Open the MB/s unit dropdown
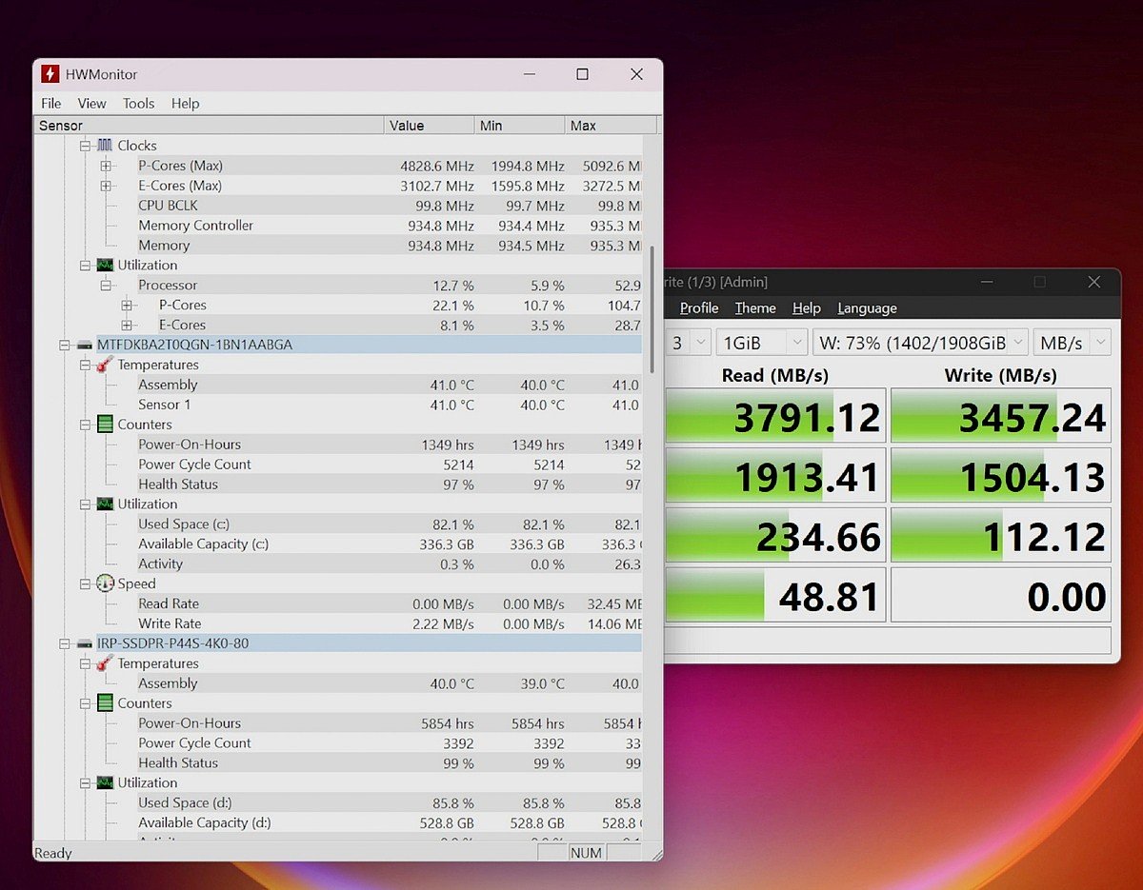 (x=1073, y=343)
